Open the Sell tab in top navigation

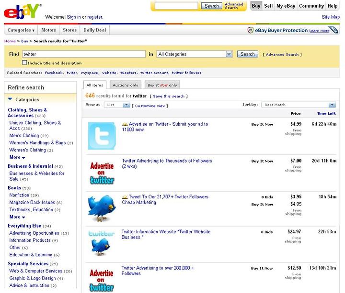click(x=268, y=6)
